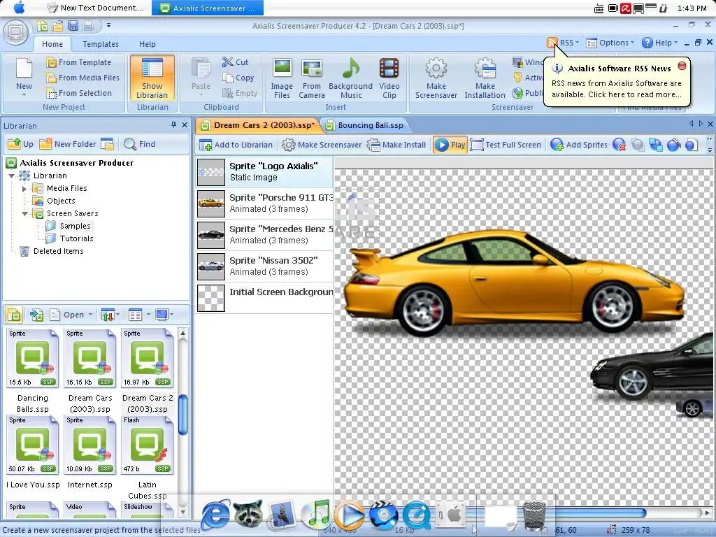The width and height of the screenshot is (716, 537).
Task: Read more Axialis RSS news
Action: [616, 89]
